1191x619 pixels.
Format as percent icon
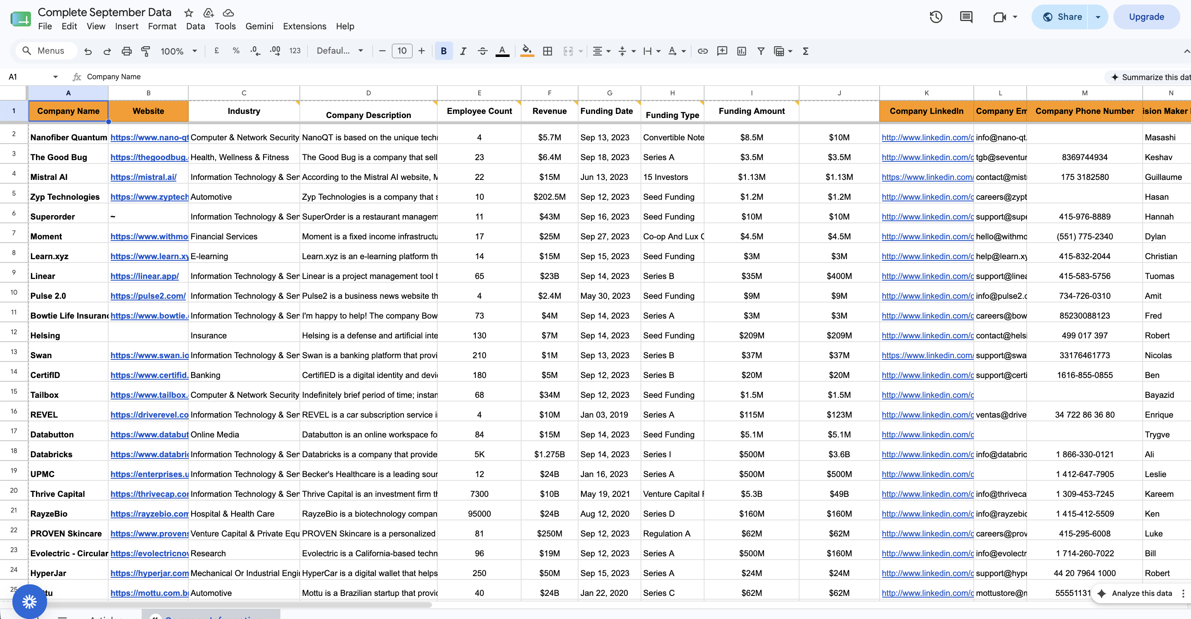tap(236, 51)
